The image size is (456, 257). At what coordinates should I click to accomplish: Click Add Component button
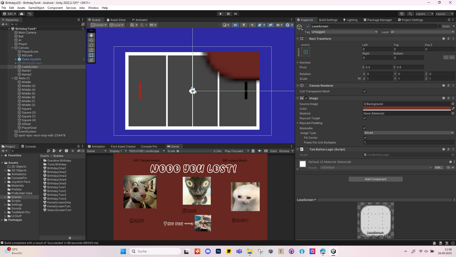point(375,179)
